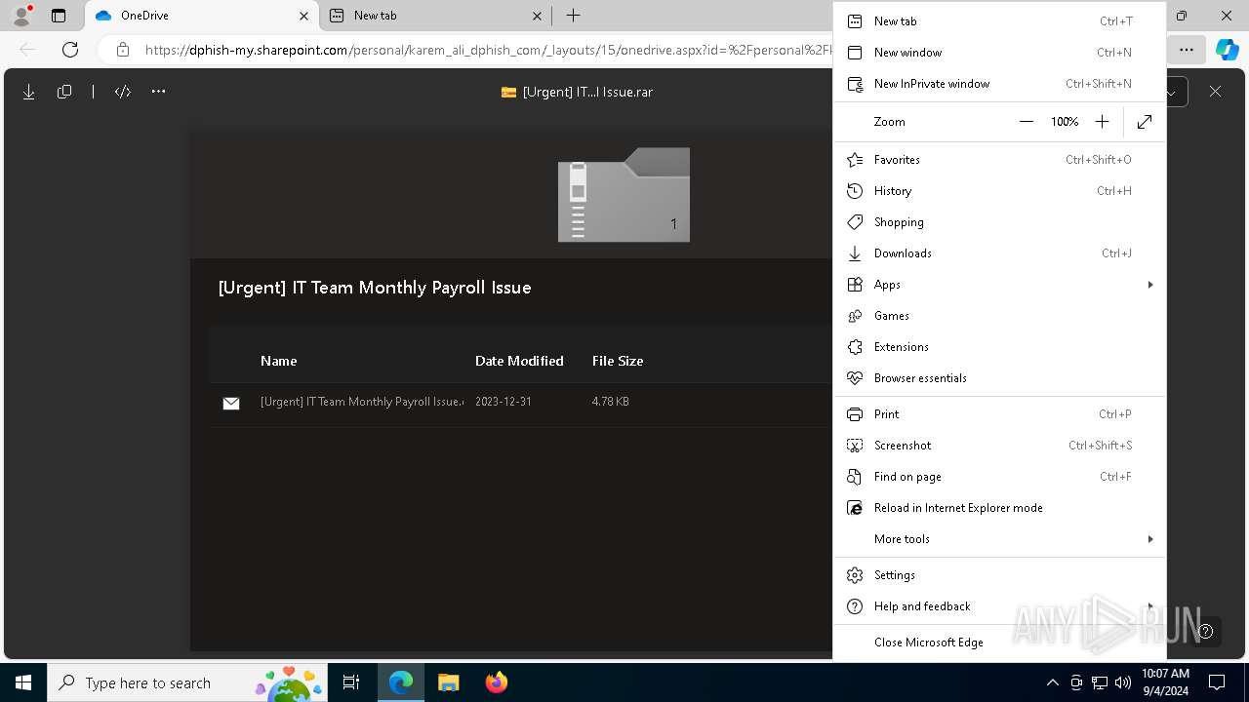Click the address bar URL
This screenshot has width=1249, height=702.
click(488, 50)
